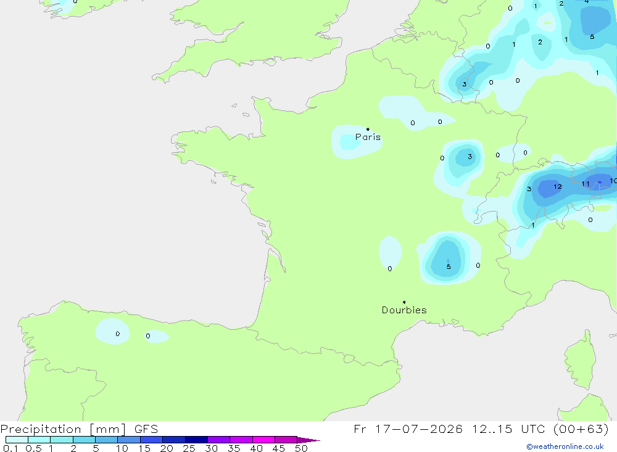617x452 pixels.
Task: Click the Paris city marker dot
Action: (368, 129)
